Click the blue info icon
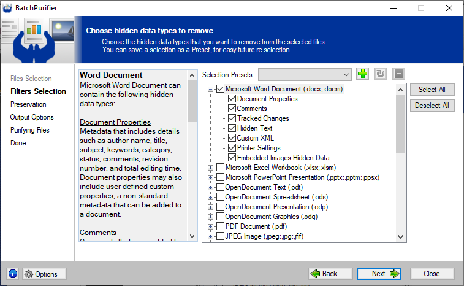This screenshot has width=464, height=286. [13, 274]
